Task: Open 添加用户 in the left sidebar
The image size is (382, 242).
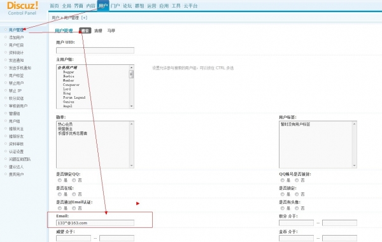Action: pos(16,38)
